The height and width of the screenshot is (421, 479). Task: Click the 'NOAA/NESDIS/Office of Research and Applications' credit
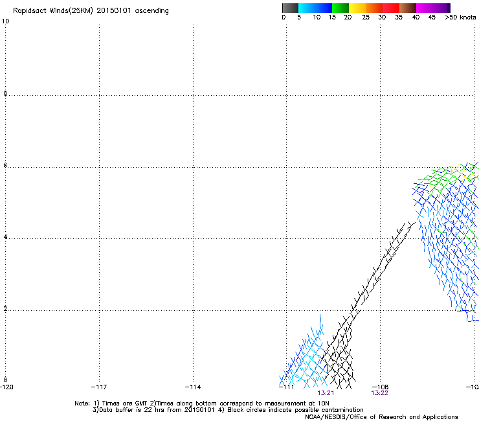click(x=381, y=417)
